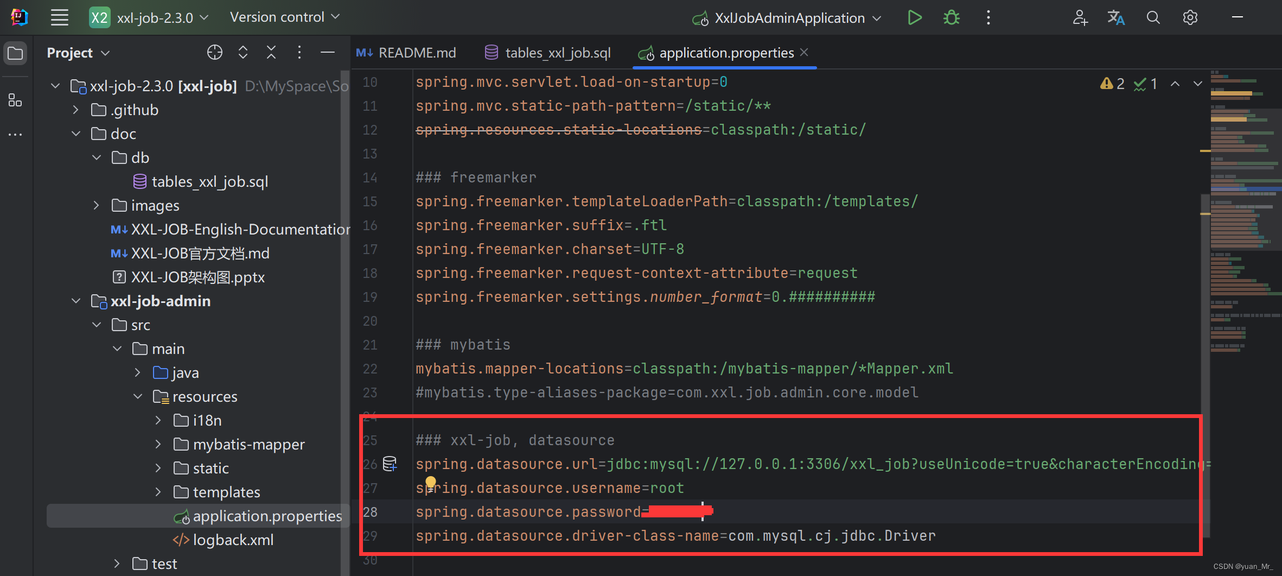Screen dimensions: 1282x576
Task: Select XXL-JOB官方文档.md file
Action: pos(190,253)
